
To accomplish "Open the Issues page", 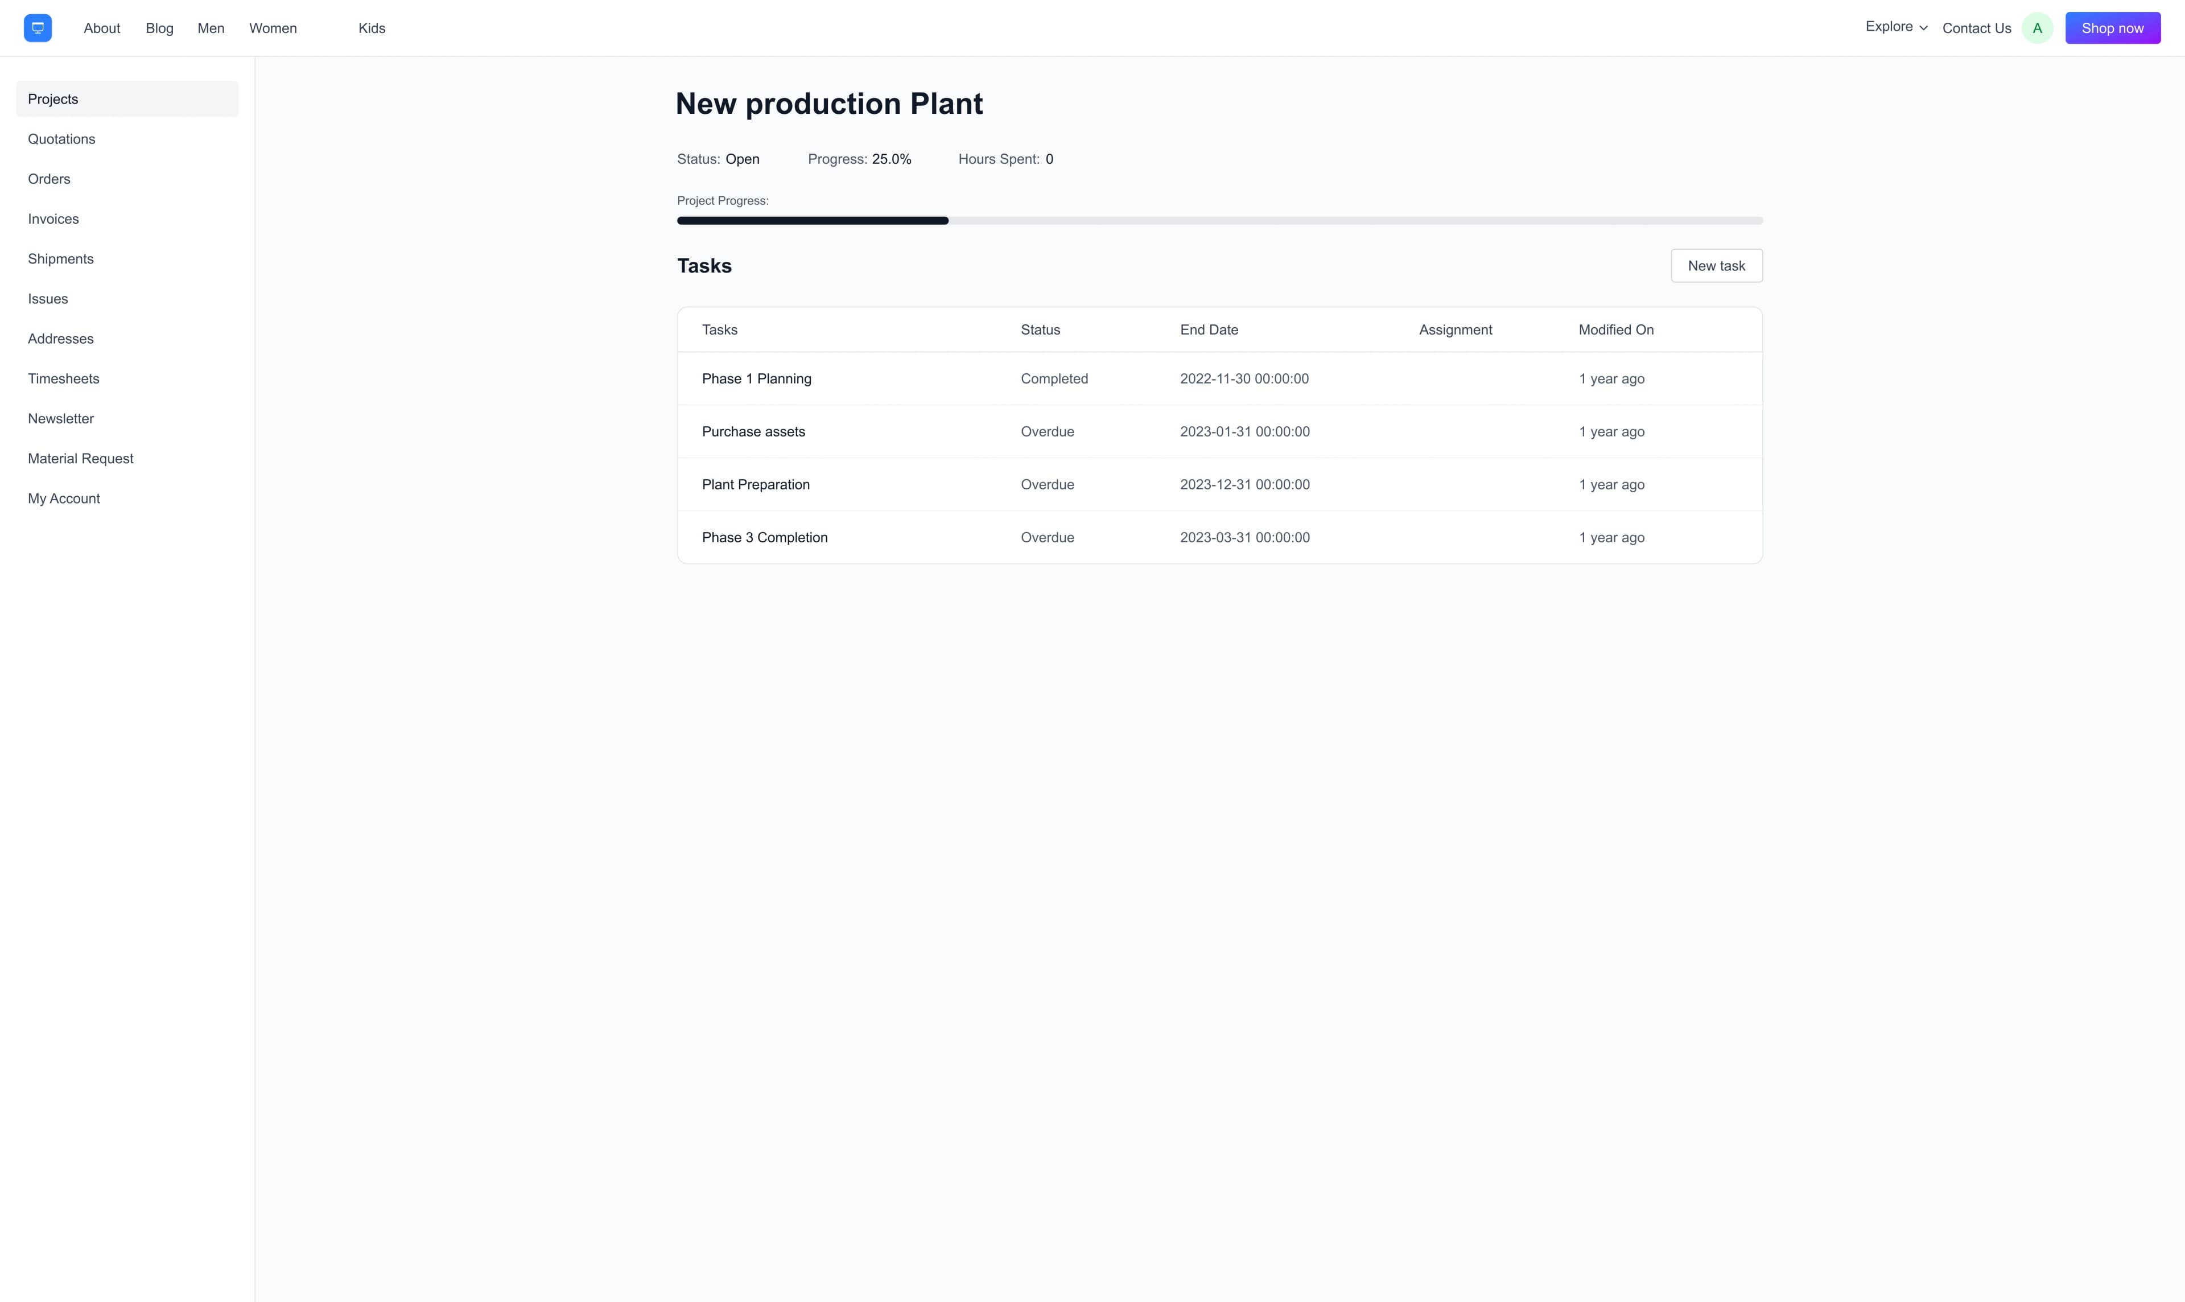I will [x=47, y=298].
